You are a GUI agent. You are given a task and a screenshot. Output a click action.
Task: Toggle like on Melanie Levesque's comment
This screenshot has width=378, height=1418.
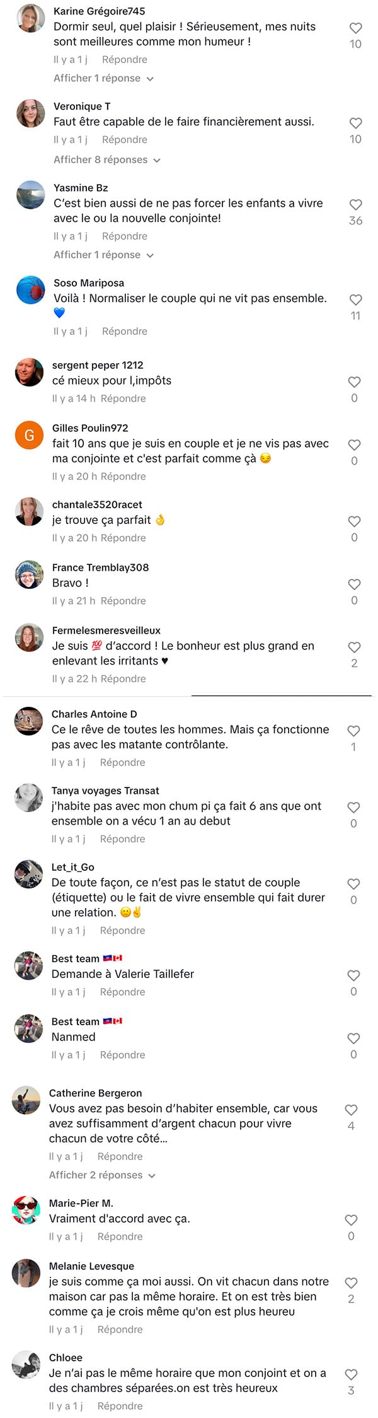tap(351, 1283)
